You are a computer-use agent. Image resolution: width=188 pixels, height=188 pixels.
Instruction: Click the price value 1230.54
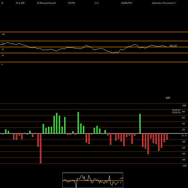(x=176, y=112)
